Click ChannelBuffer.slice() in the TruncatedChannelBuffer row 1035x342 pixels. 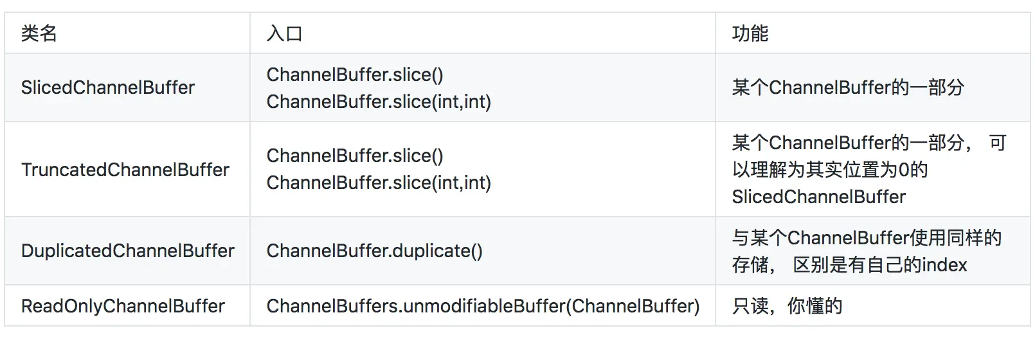(355, 156)
